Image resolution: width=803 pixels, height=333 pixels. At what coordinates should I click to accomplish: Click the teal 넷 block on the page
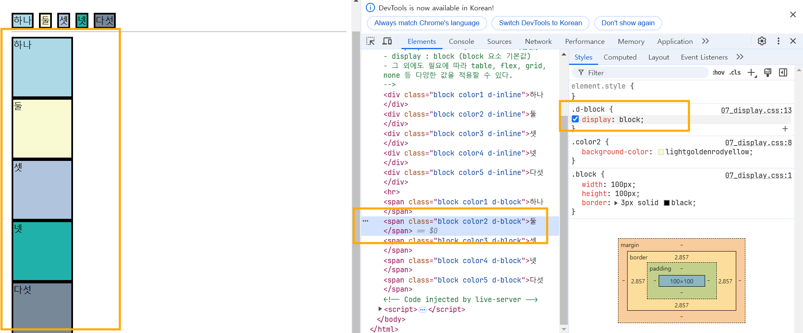(x=42, y=251)
